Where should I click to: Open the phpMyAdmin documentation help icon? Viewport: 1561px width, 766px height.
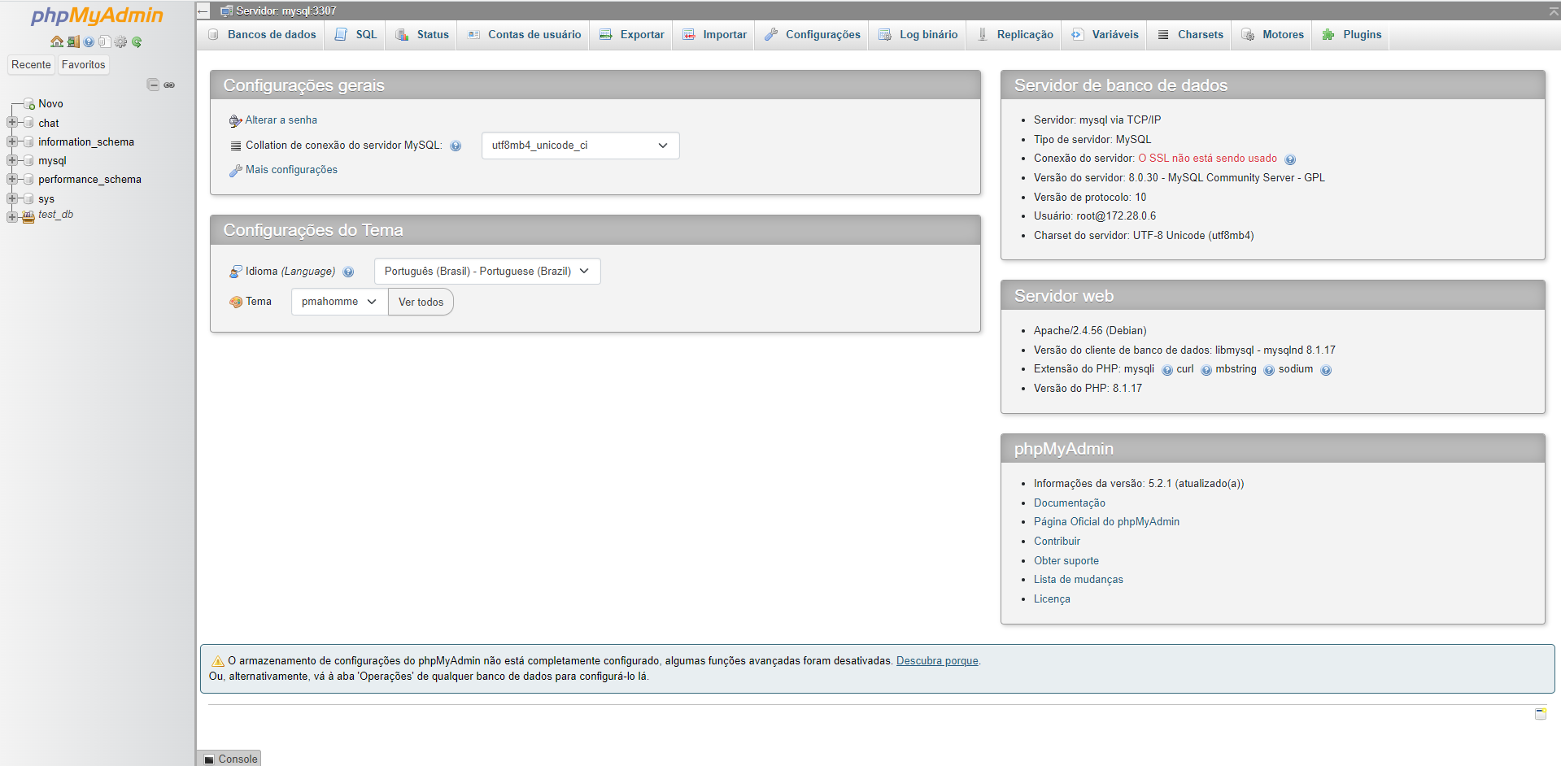[89, 41]
